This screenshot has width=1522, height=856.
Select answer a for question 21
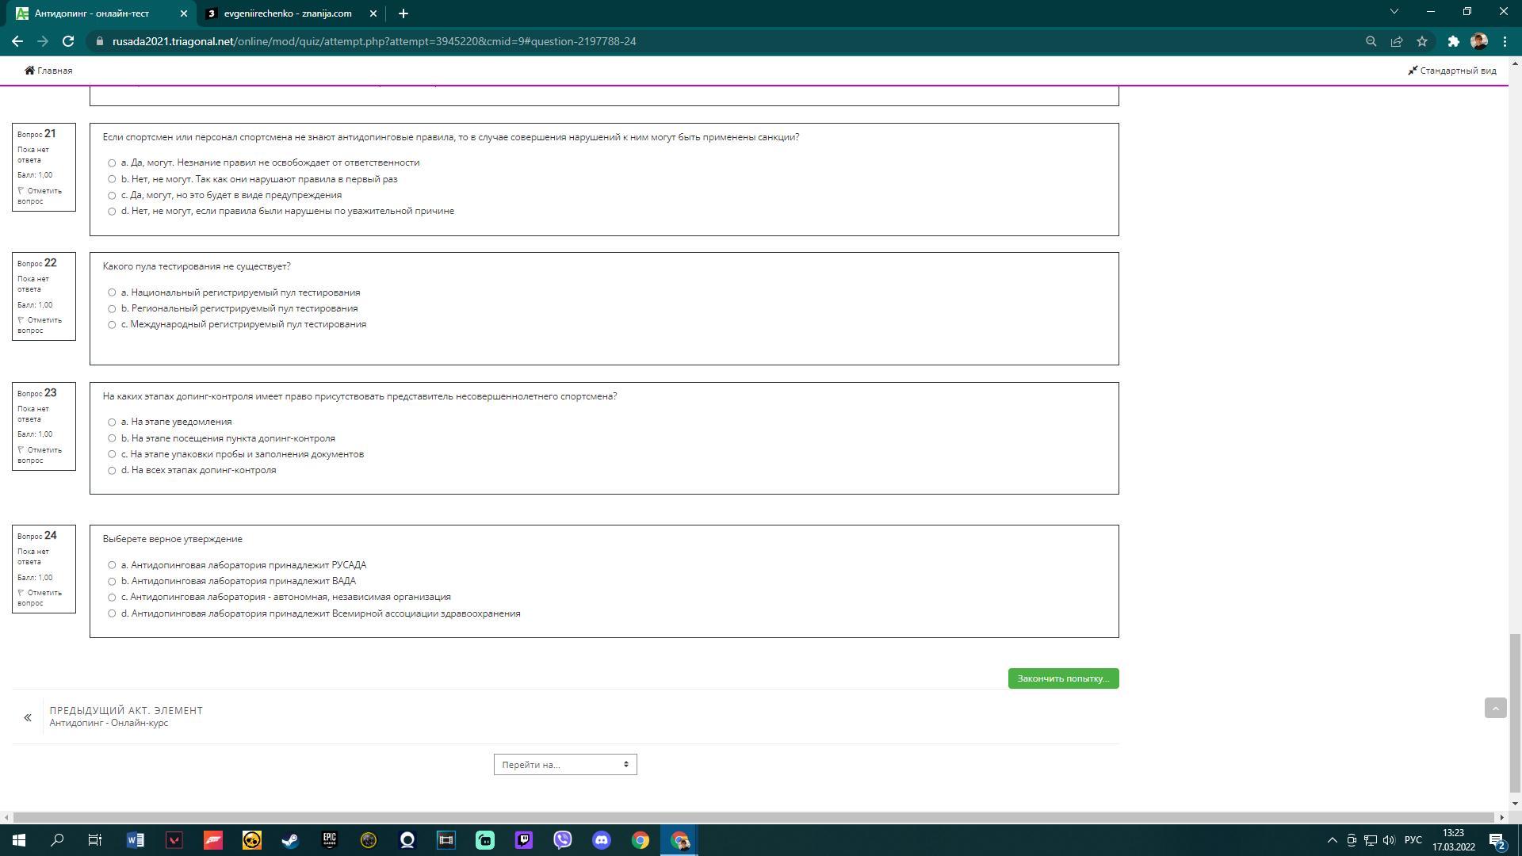tap(112, 163)
